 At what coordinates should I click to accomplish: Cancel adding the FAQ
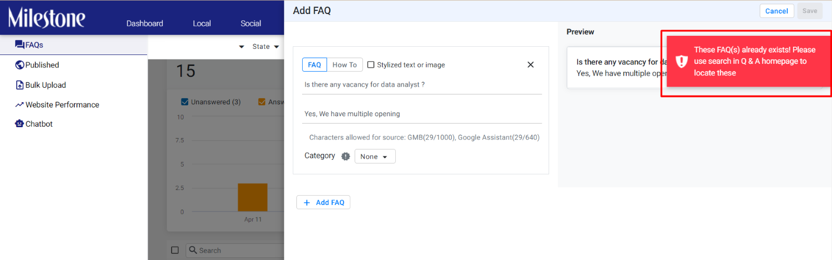pos(777,11)
